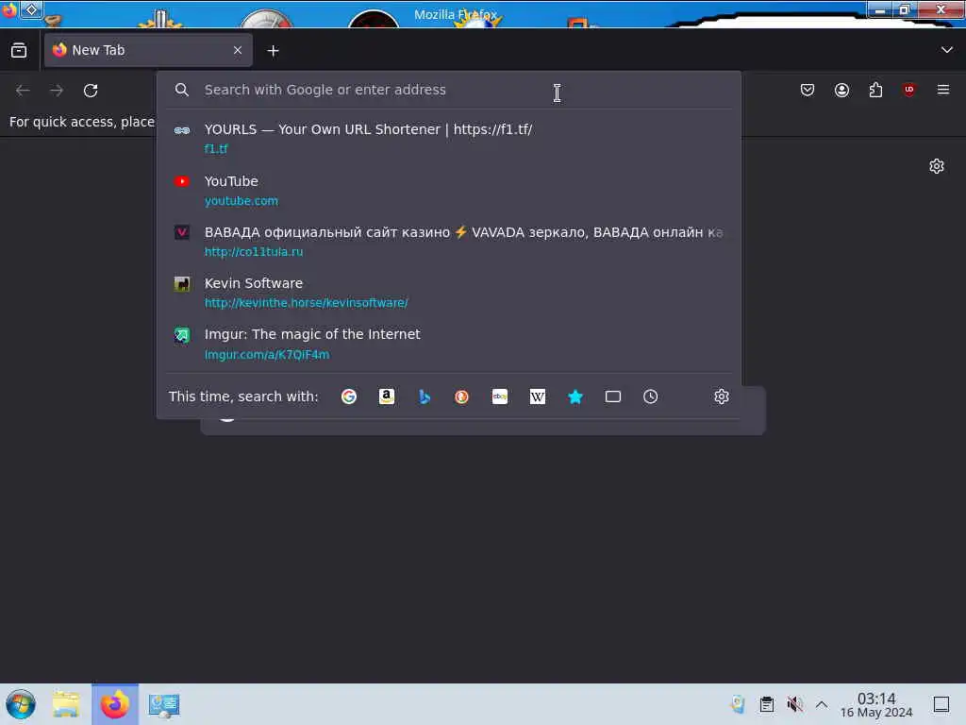This screenshot has width=966, height=725.
Task: Search this time with Amazon
Action: point(386,396)
